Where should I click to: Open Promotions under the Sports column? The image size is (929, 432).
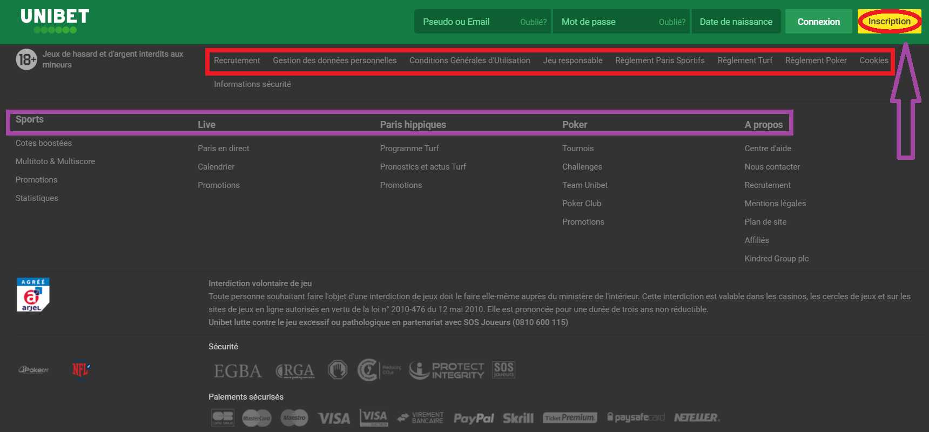[36, 180]
